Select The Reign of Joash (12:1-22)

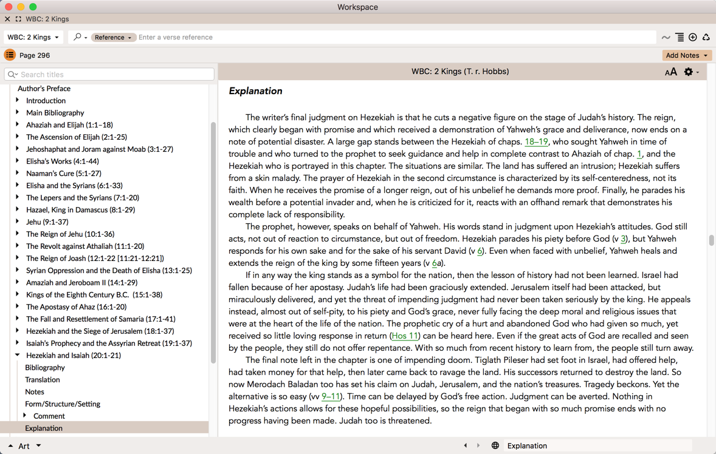click(x=95, y=258)
